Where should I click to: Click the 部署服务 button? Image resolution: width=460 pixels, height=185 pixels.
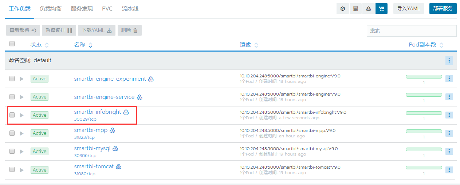pyautogui.click(x=443, y=9)
